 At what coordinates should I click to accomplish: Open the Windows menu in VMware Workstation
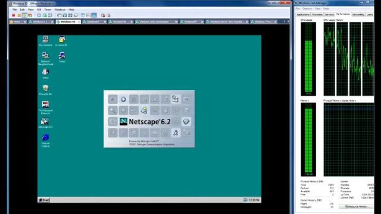point(60,10)
